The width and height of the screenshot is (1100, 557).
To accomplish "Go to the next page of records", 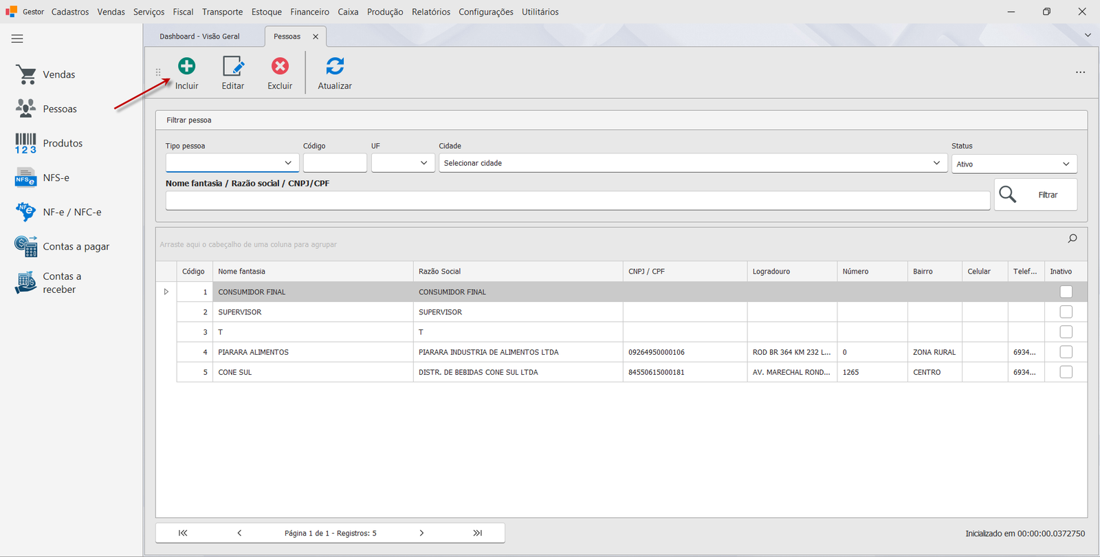I will pos(421,533).
